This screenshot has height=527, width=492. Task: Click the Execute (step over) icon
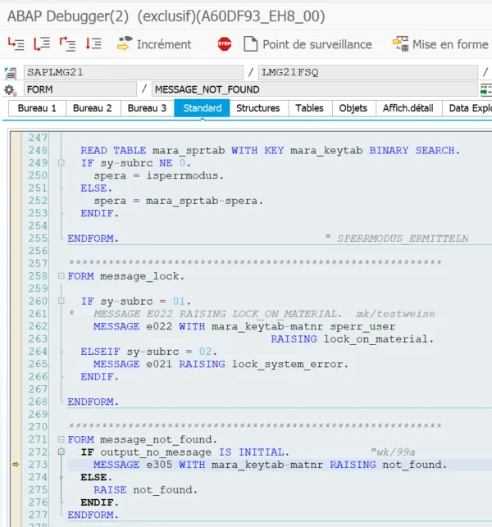[42, 44]
